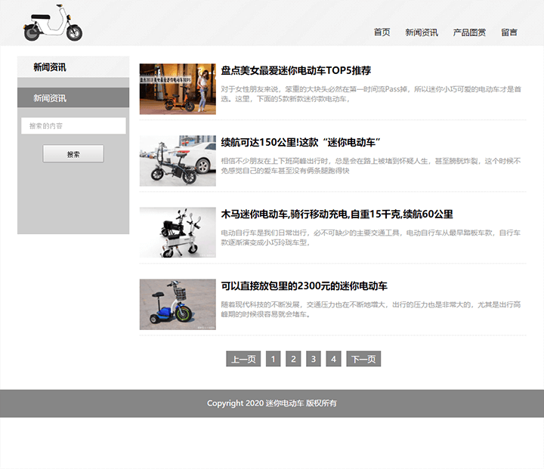
Task: Open article 可以直接放包里的2300元的迷你电动车
Action: click(x=304, y=286)
